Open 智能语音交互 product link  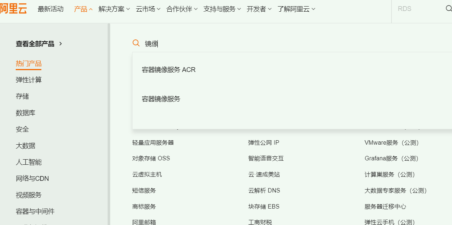266,159
